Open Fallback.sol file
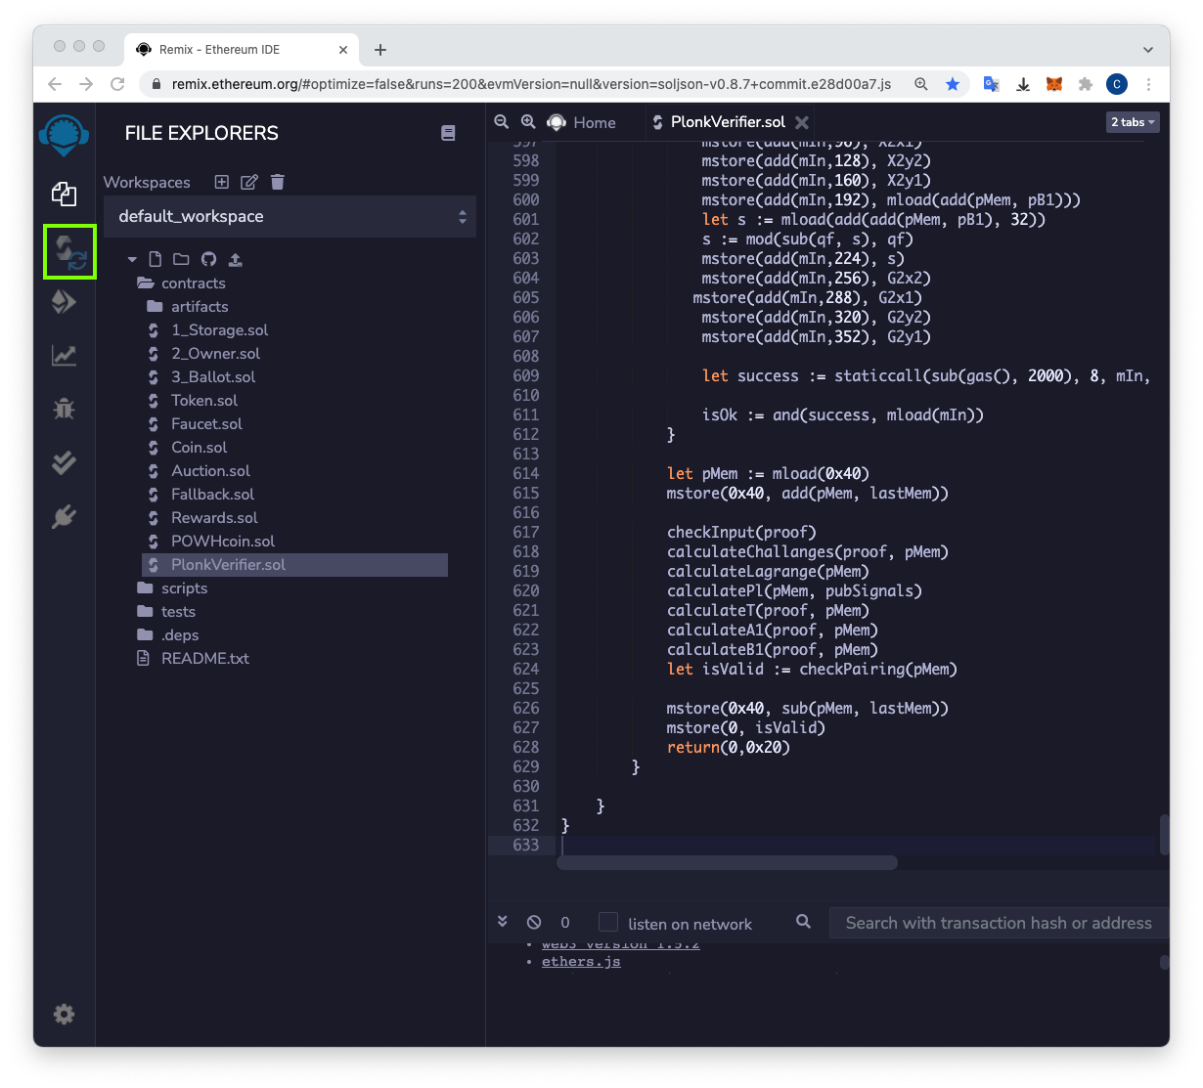The width and height of the screenshot is (1203, 1088). tap(212, 494)
